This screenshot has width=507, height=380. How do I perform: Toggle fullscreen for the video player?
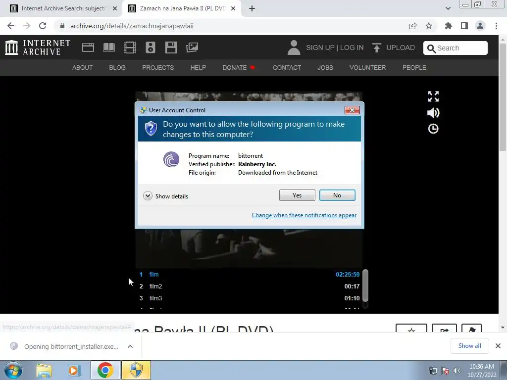point(433,96)
